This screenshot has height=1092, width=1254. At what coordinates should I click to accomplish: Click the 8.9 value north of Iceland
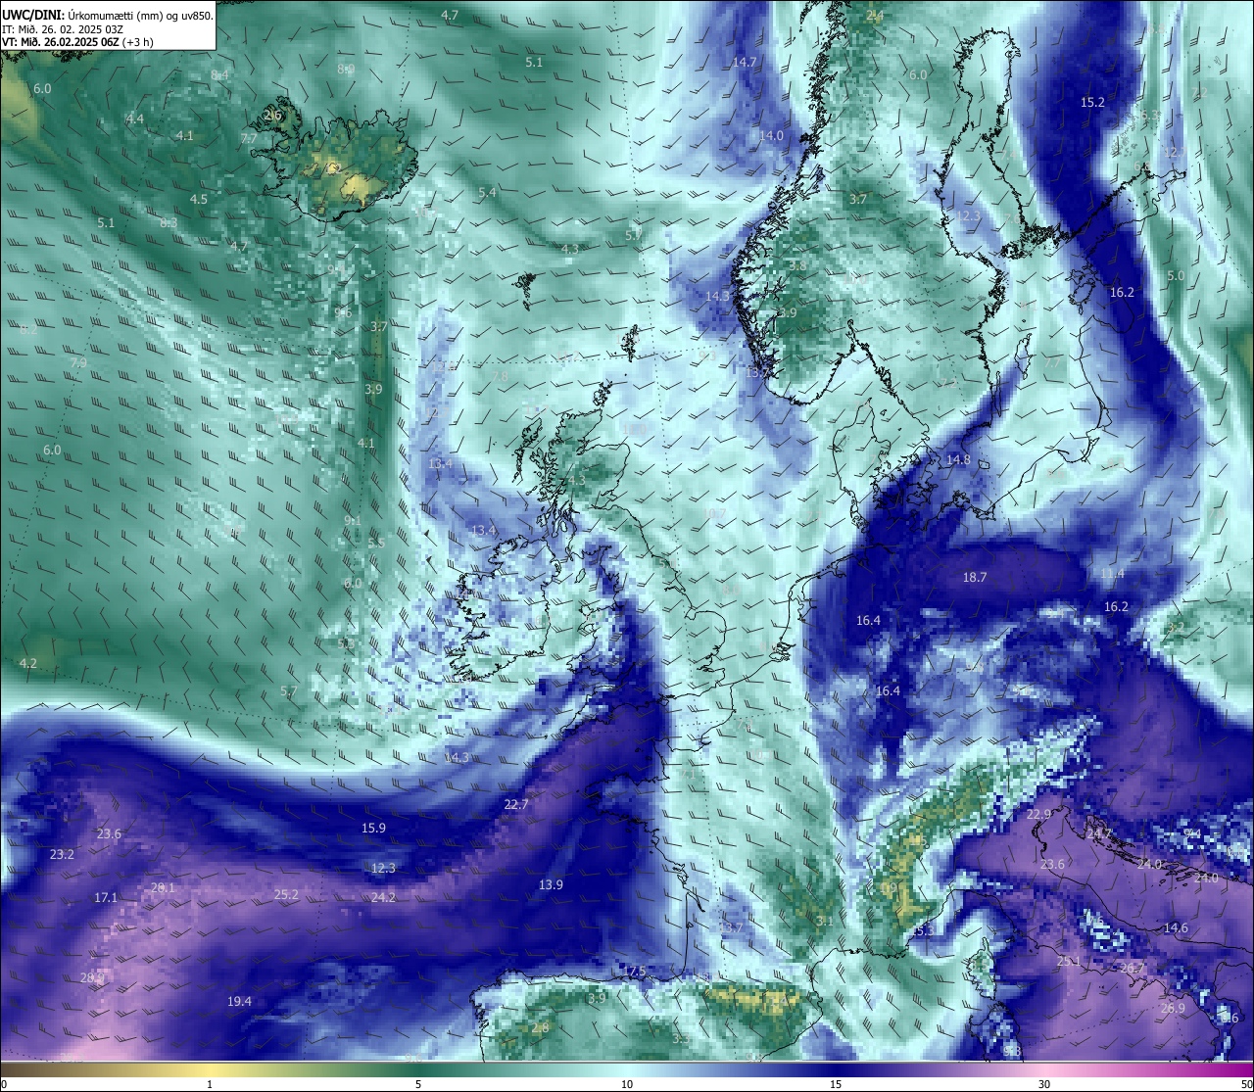click(346, 70)
